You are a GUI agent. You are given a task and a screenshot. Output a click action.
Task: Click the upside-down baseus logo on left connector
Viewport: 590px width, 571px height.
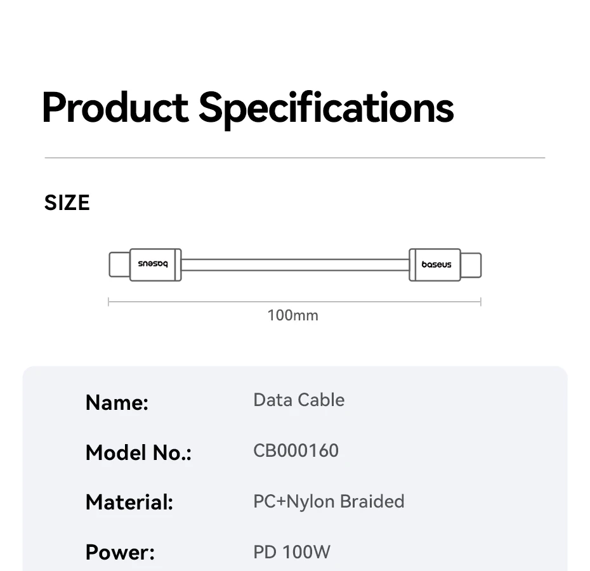[153, 265]
